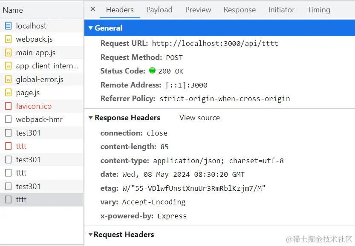Screen dimensions: 355x246
Task: Collapse the General section
Action: coord(91,28)
